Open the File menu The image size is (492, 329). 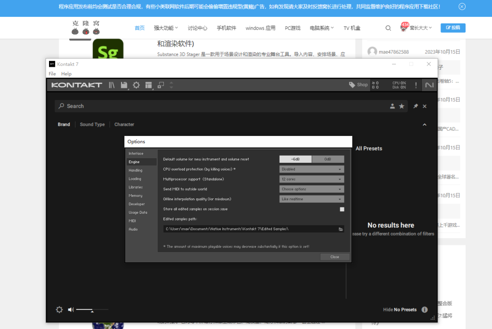pyautogui.click(x=52, y=73)
